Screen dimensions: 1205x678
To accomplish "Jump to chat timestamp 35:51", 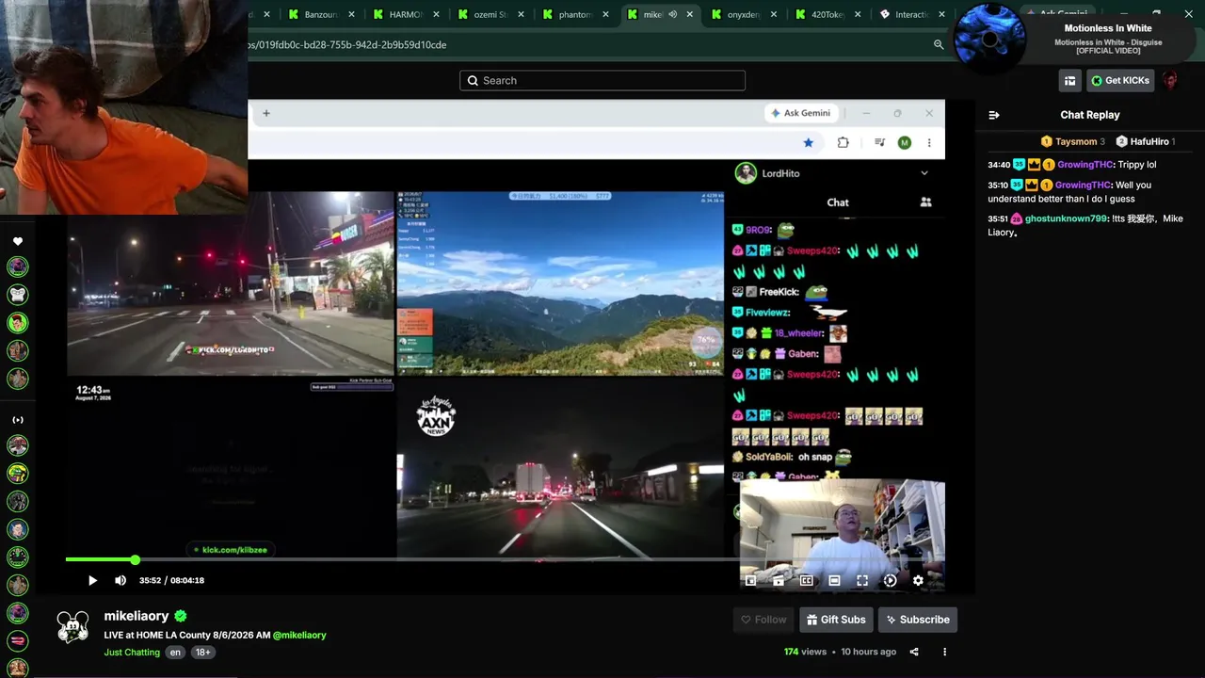I will click(x=999, y=218).
